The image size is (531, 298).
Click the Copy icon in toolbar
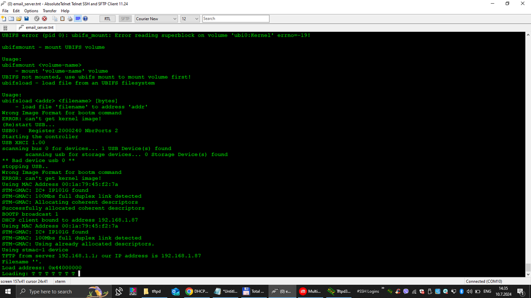[55, 19]
